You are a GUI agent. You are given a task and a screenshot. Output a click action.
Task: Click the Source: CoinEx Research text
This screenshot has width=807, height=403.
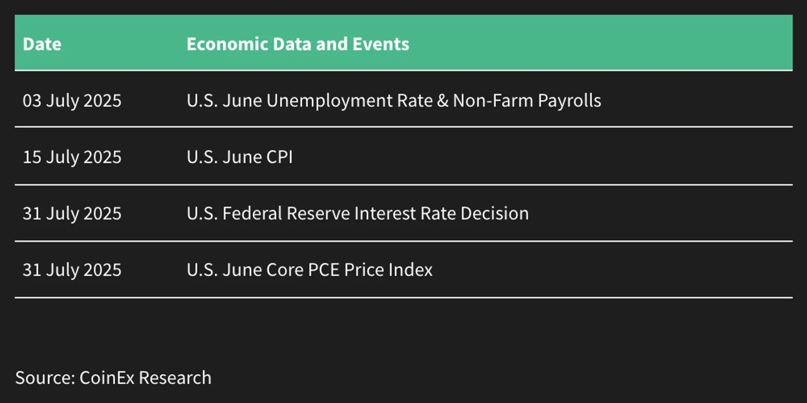tap(113, 378)
